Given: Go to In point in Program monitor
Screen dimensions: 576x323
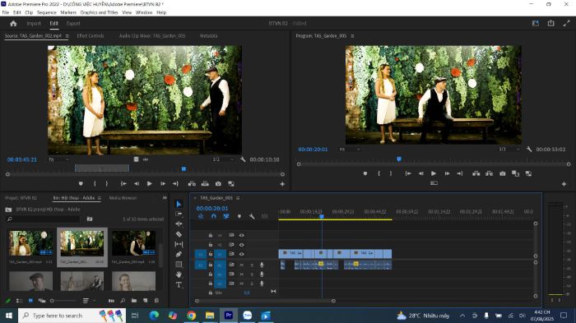Looking at the screenshot, I should 408,173.
